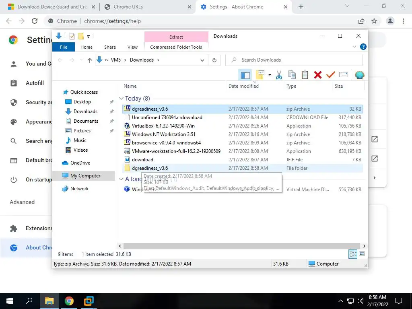Click the Paste clipboard icon
412x309 pixels.
tap(305, 75)
